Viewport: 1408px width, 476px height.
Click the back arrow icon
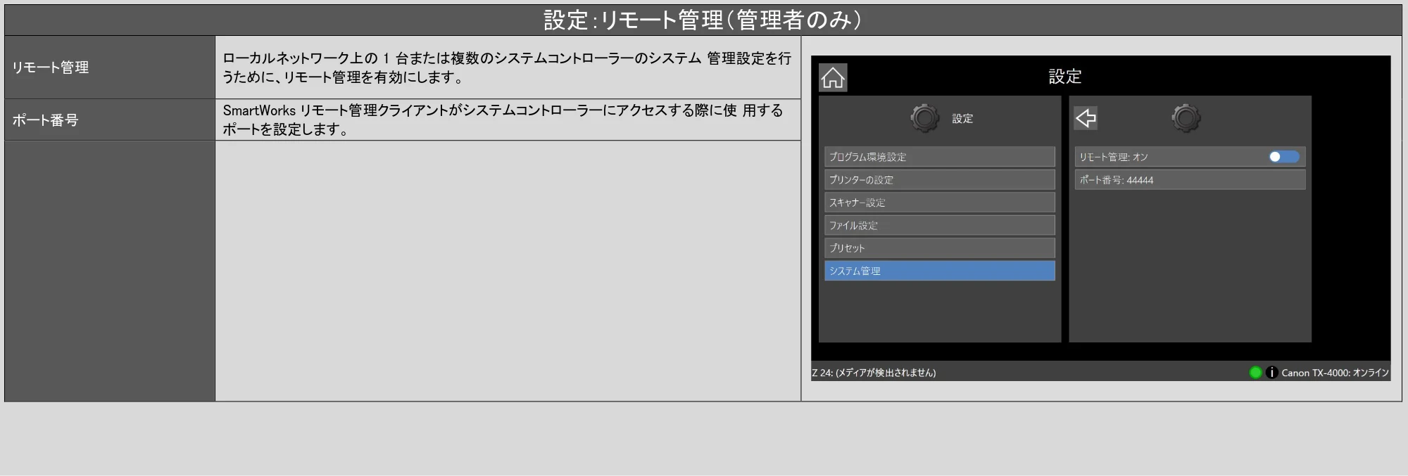(1086, 118)
